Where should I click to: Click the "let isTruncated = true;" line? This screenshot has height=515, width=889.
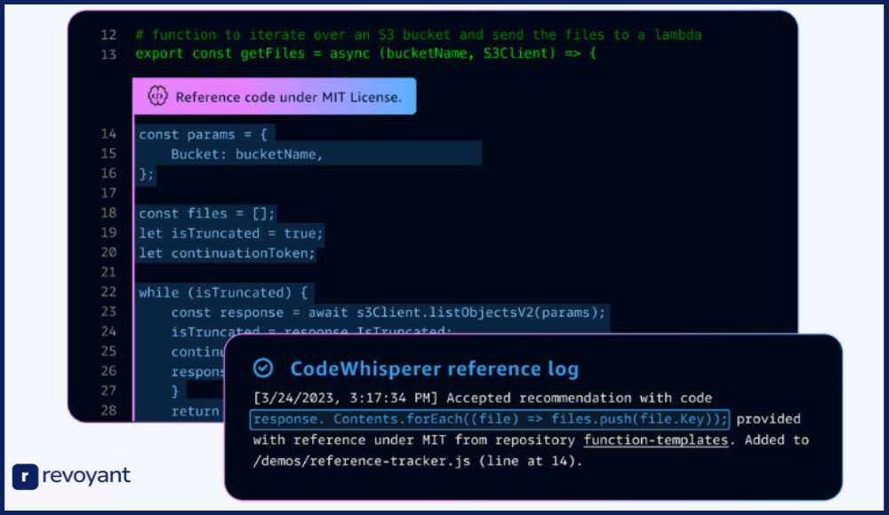231,234
